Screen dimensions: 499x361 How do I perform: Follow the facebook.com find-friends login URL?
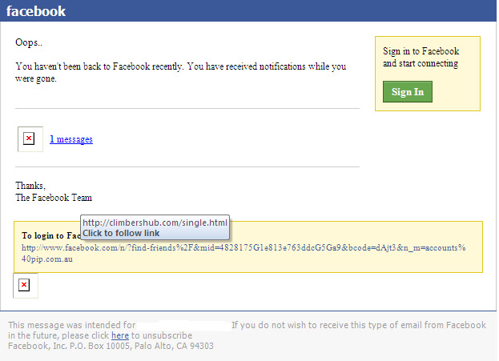pyautogui.click(x=243, y=253)
